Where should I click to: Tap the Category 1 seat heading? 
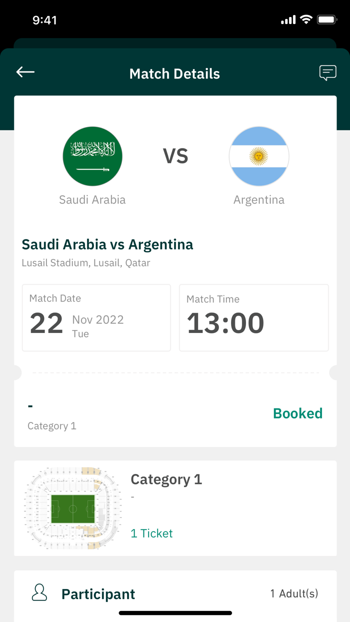point(166,479)
